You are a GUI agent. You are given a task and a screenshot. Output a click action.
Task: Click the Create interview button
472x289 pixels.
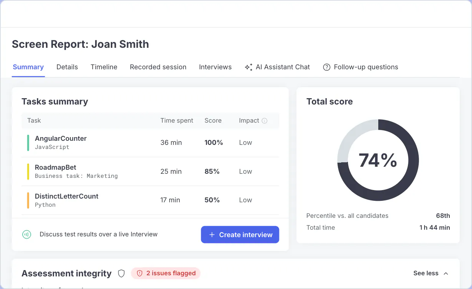240,235
